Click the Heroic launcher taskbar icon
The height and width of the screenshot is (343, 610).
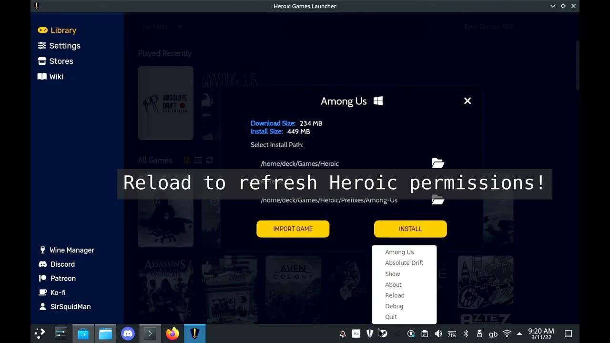[x=194, y=333]
